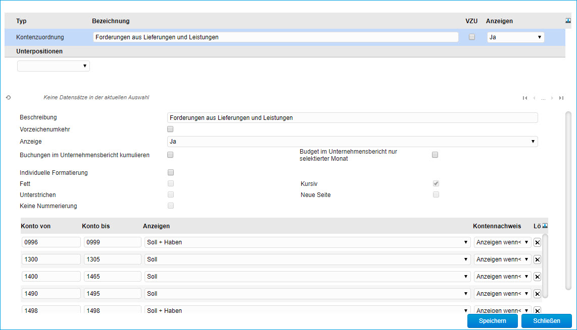Open Kontennachweis dropdown for account 1300

click(502, 259)
